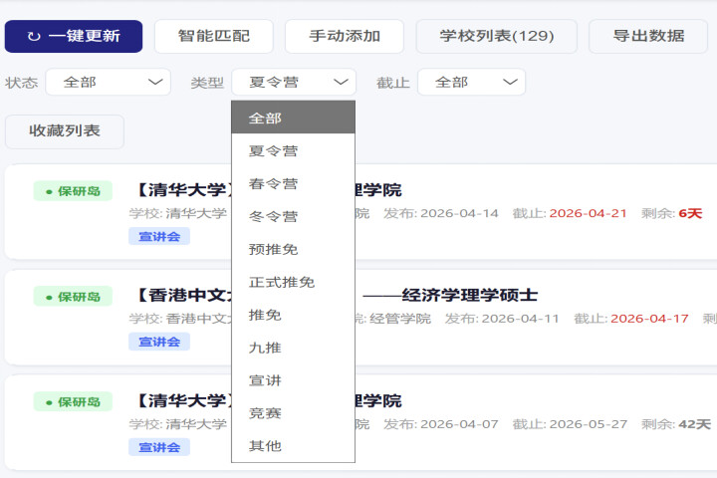Viewport: 717px width, 478px height.
Task: Collapse the 类型 type dropdown
Action: click(293, 82)
